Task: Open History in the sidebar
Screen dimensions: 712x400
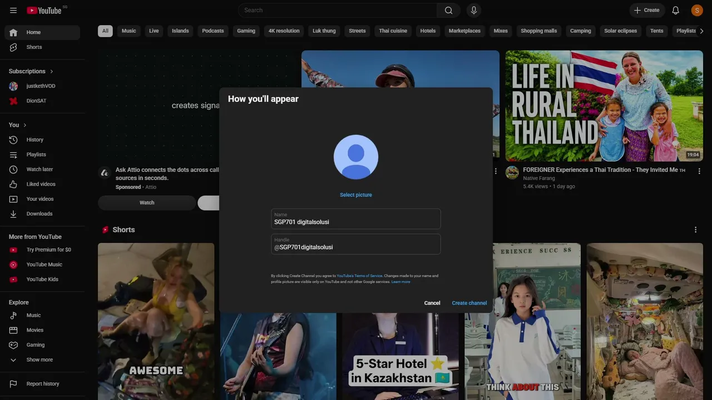Action: click(x=42, y=140)
